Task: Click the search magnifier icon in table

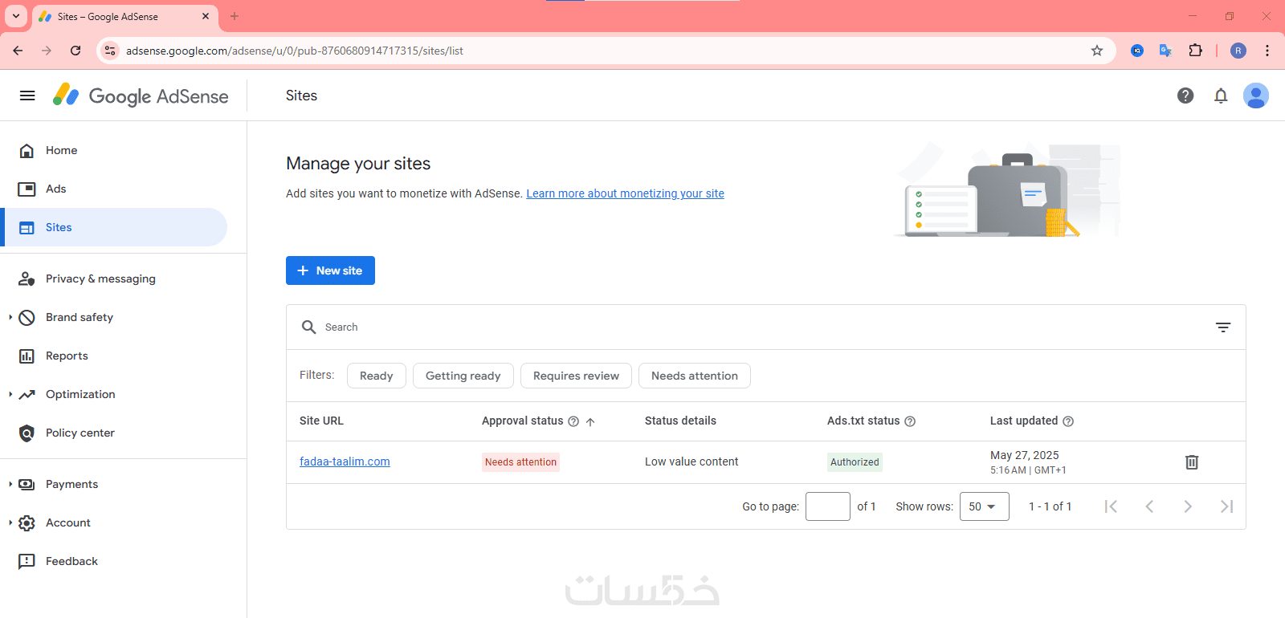Action: [308, 327]
